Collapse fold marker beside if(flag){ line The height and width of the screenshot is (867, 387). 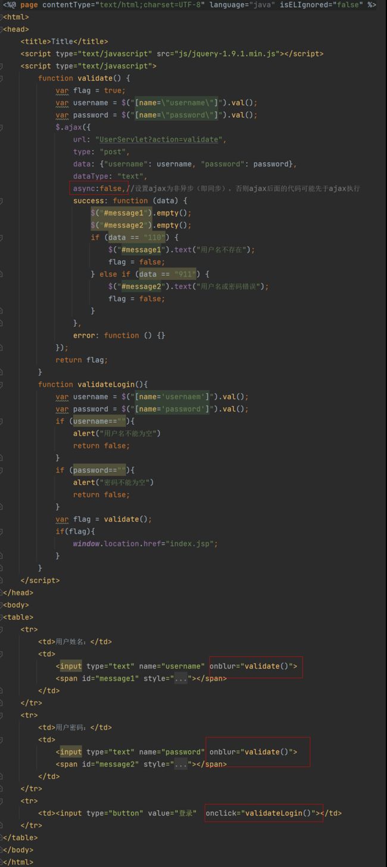click(2, 531)
